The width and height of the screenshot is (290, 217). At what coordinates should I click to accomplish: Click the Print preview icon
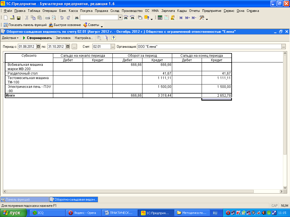(54, 18)
